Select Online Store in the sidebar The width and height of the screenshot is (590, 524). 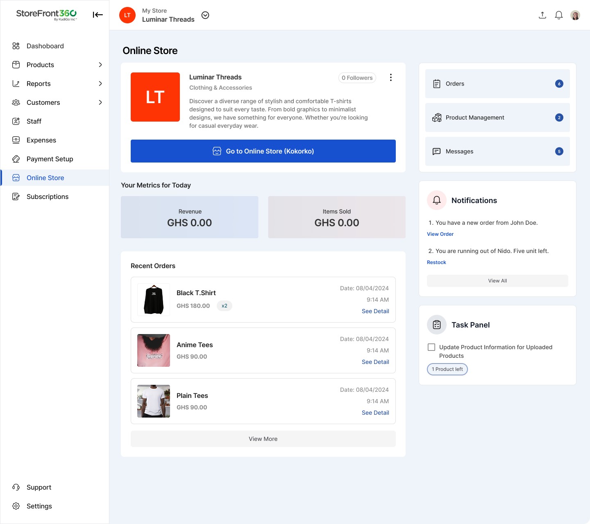(55, 178)
